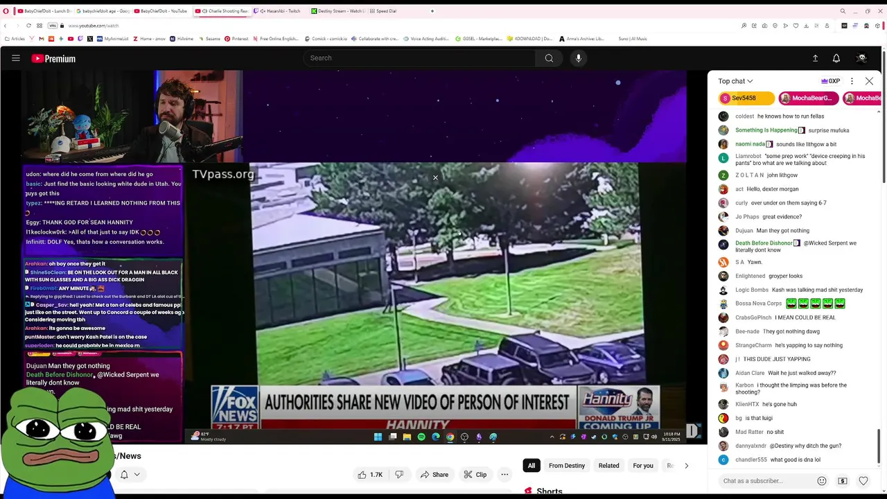Open the YouTube hamburger guide menu
Viewport: 887px width, 499px height.
coord(16,58)
